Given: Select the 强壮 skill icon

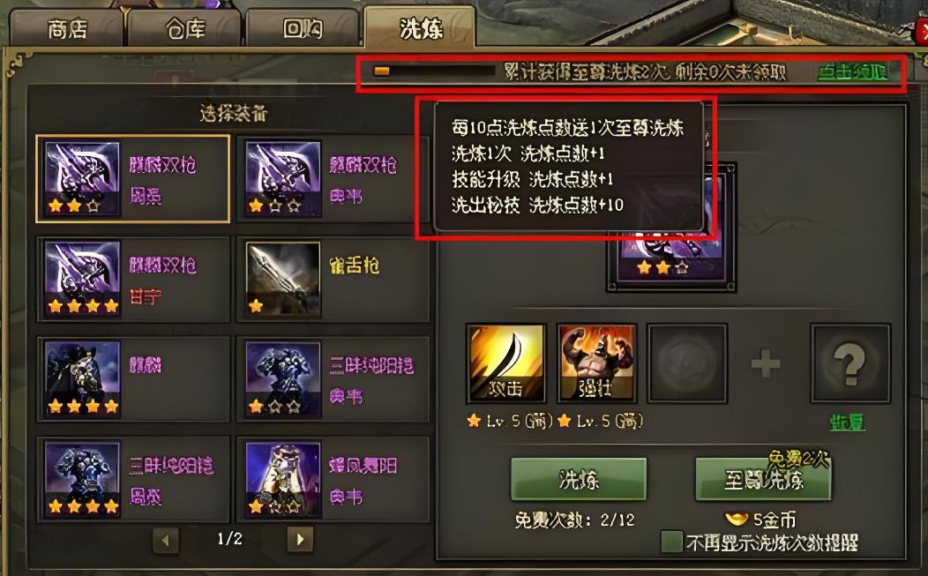Looking at the screenshot, I should pos(596,363).
